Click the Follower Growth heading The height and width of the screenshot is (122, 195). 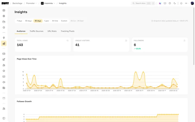[x=24, y=101]
